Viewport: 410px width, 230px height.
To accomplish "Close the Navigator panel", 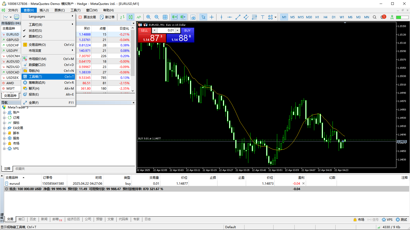I will coord(133,103).
